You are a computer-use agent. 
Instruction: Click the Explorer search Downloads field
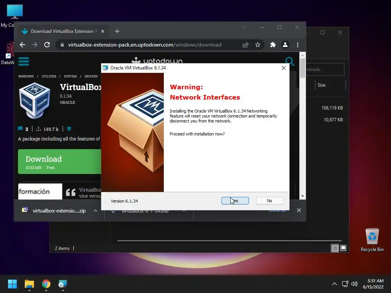click(325, 69)
